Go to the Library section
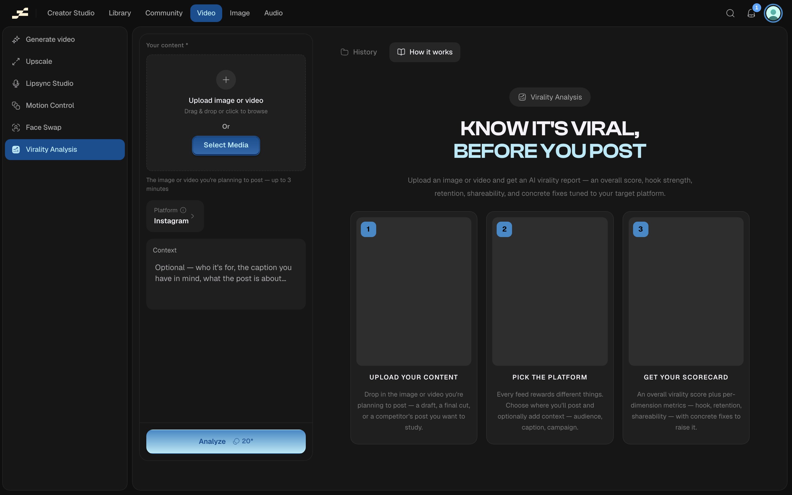This screenshot has height=495, width=792. coord(120,13)
